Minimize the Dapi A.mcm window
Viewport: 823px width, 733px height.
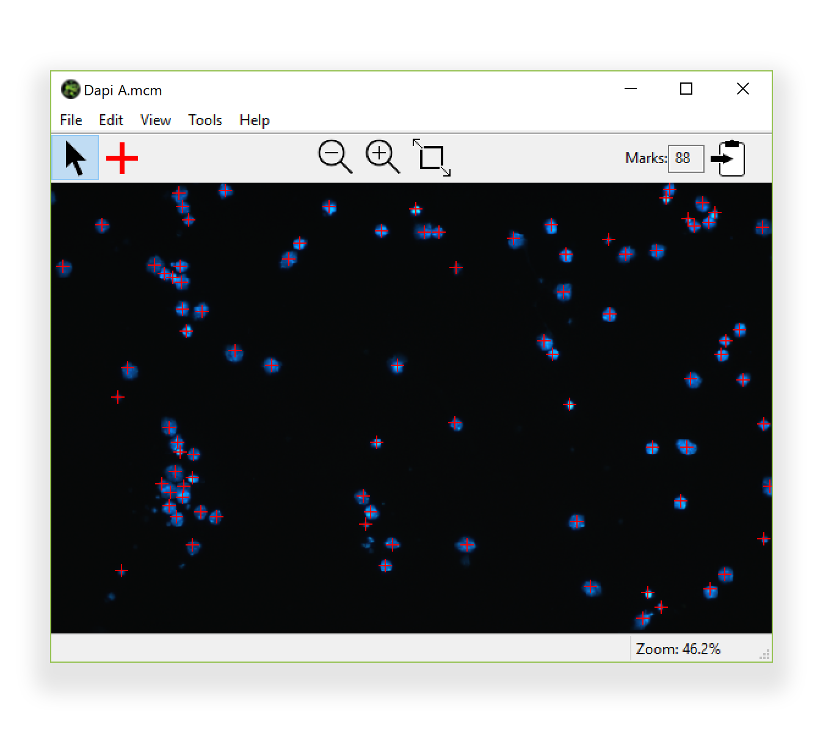pyautogui.click(x=631, y=89)
